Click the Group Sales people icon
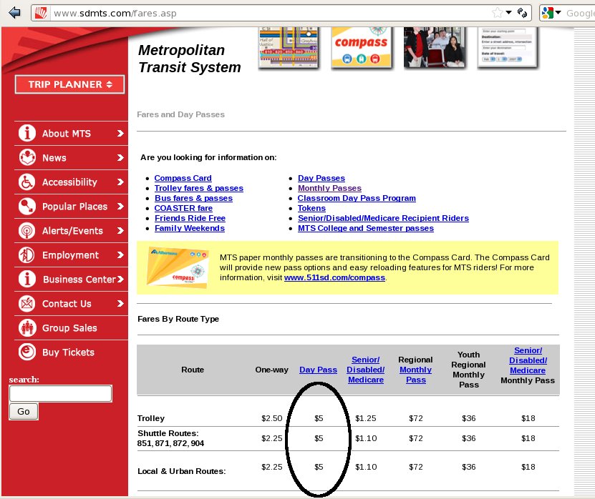Viewport: 595px width, 499px height. (x=27, y=327)
